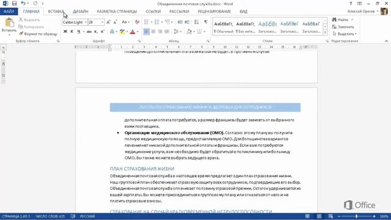
Task: Apply superscript formatting
Action: (x=103, y=32)
